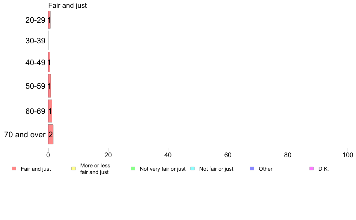
Task: Click the 20-29 axis label
Action: 35,20
